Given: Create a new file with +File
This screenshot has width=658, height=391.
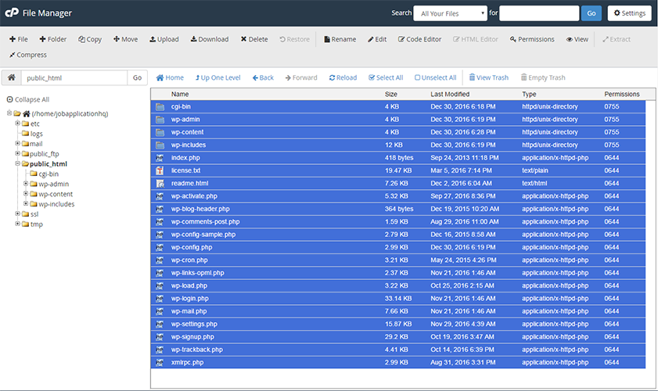Looking at the screenshot, I should point(19,39).
